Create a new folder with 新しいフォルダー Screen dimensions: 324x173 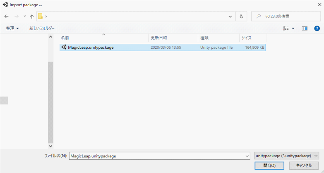pos(42,28)
